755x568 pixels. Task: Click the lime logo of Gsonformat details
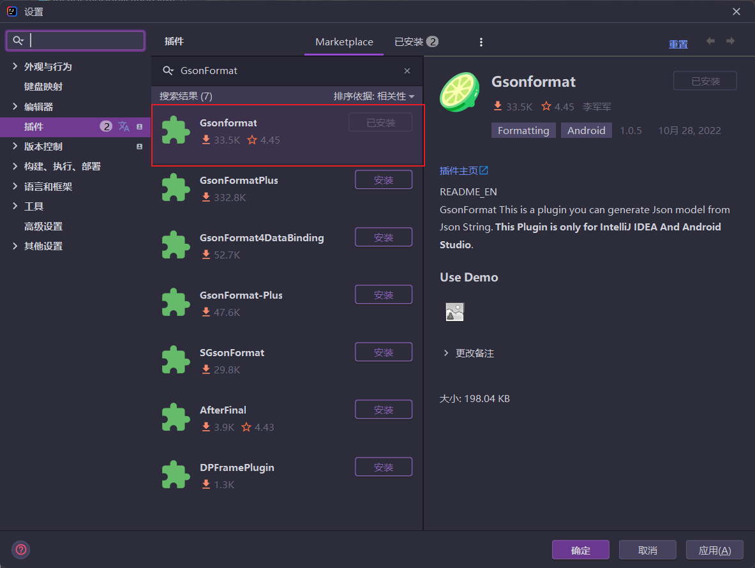[460, 92]
